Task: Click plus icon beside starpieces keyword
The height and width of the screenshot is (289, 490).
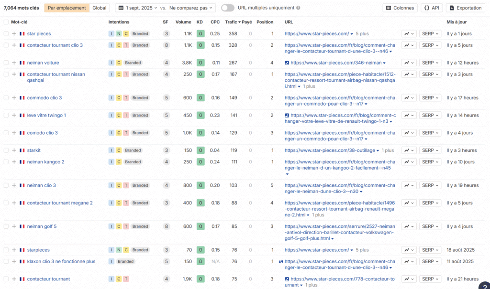Action: point(14,250)
